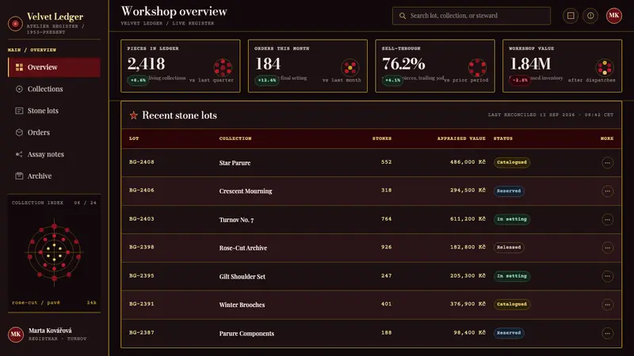The image size is (634, 356).
Task: Click lot number BG-2395
Action: click(142, 276)
